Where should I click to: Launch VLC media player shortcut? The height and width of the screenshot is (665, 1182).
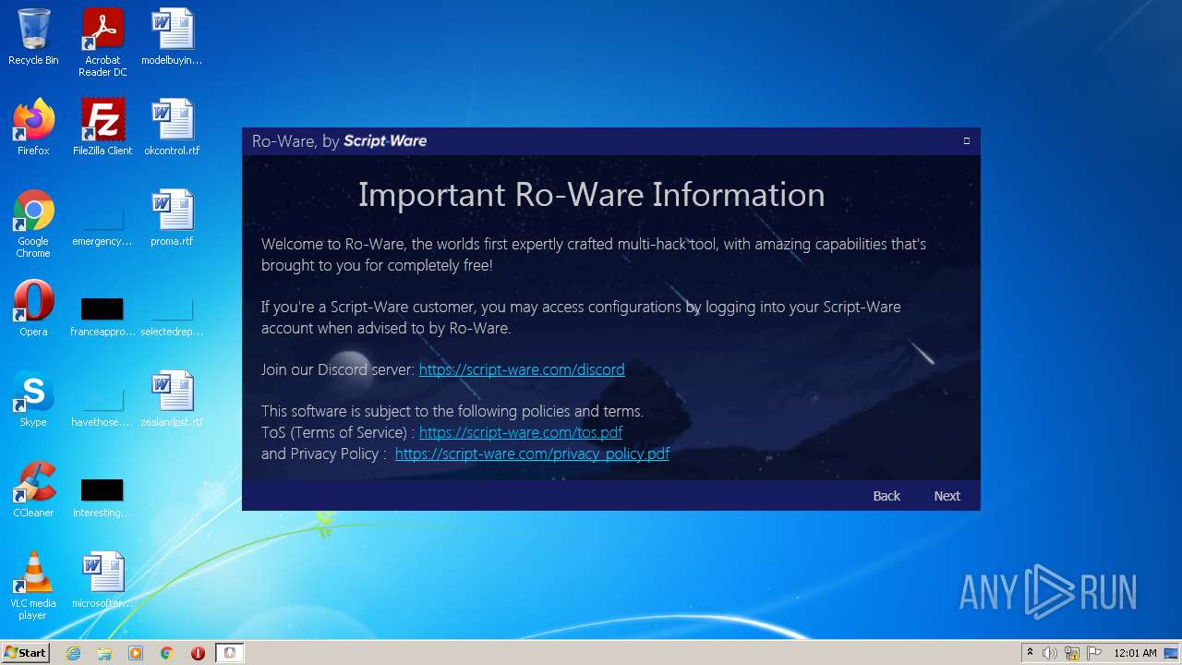point(33,586)
